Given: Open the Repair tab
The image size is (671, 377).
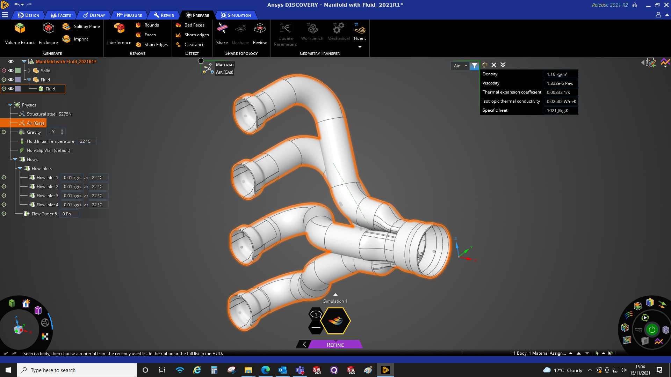Looking at the screenshot, I should [164, 15].
